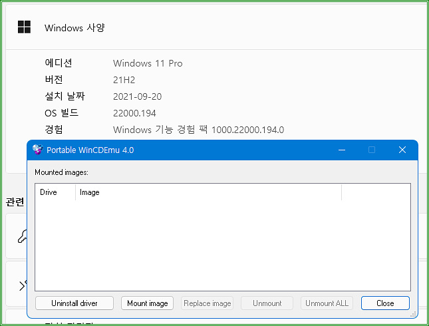Minimize the Portable WinCDEmu window
Image resolution: width=429 pixels, height=326 pixels.
tap(342, 150)
